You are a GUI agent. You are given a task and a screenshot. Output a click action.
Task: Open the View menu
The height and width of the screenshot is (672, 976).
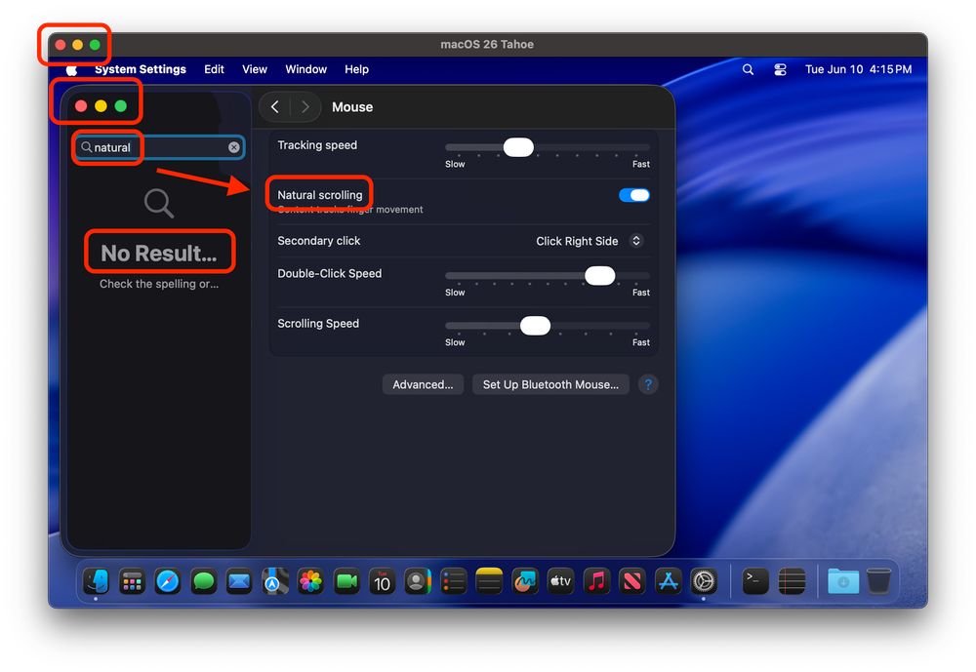click(x=255, y=69)
